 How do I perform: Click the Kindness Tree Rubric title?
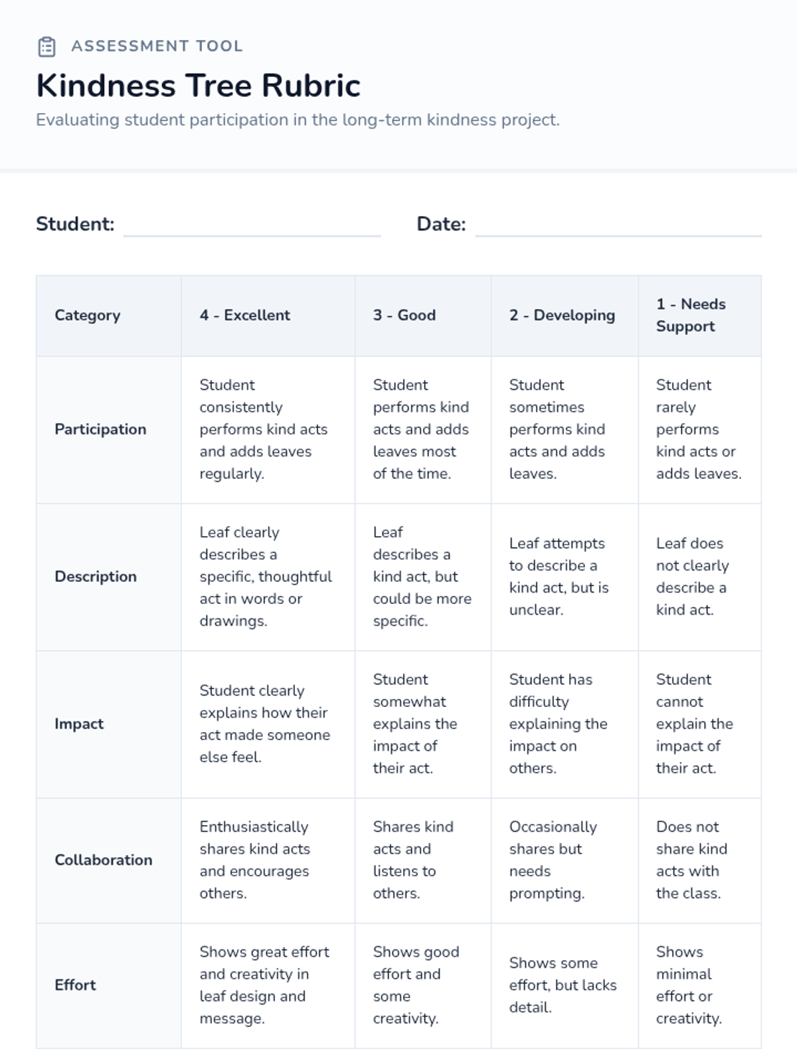pyautogui.click(x=198, y=86)
